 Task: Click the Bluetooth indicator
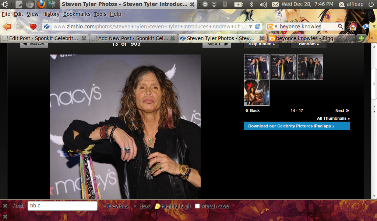pos(251,4)
